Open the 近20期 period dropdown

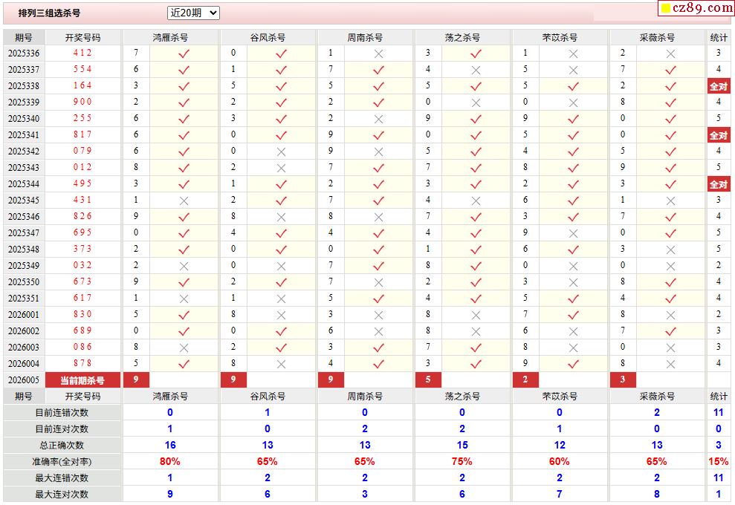[x=193, y=13]
